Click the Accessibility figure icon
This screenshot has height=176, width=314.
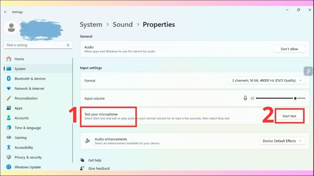[x=9, y=147]
